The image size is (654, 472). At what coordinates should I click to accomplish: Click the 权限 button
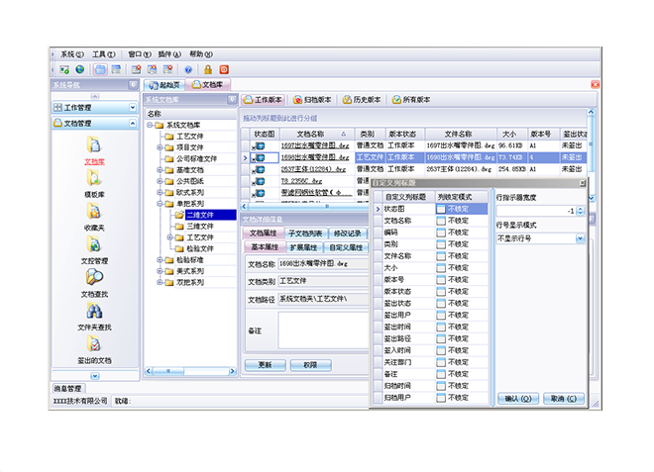pyautogui.click(x=310, y=365)
